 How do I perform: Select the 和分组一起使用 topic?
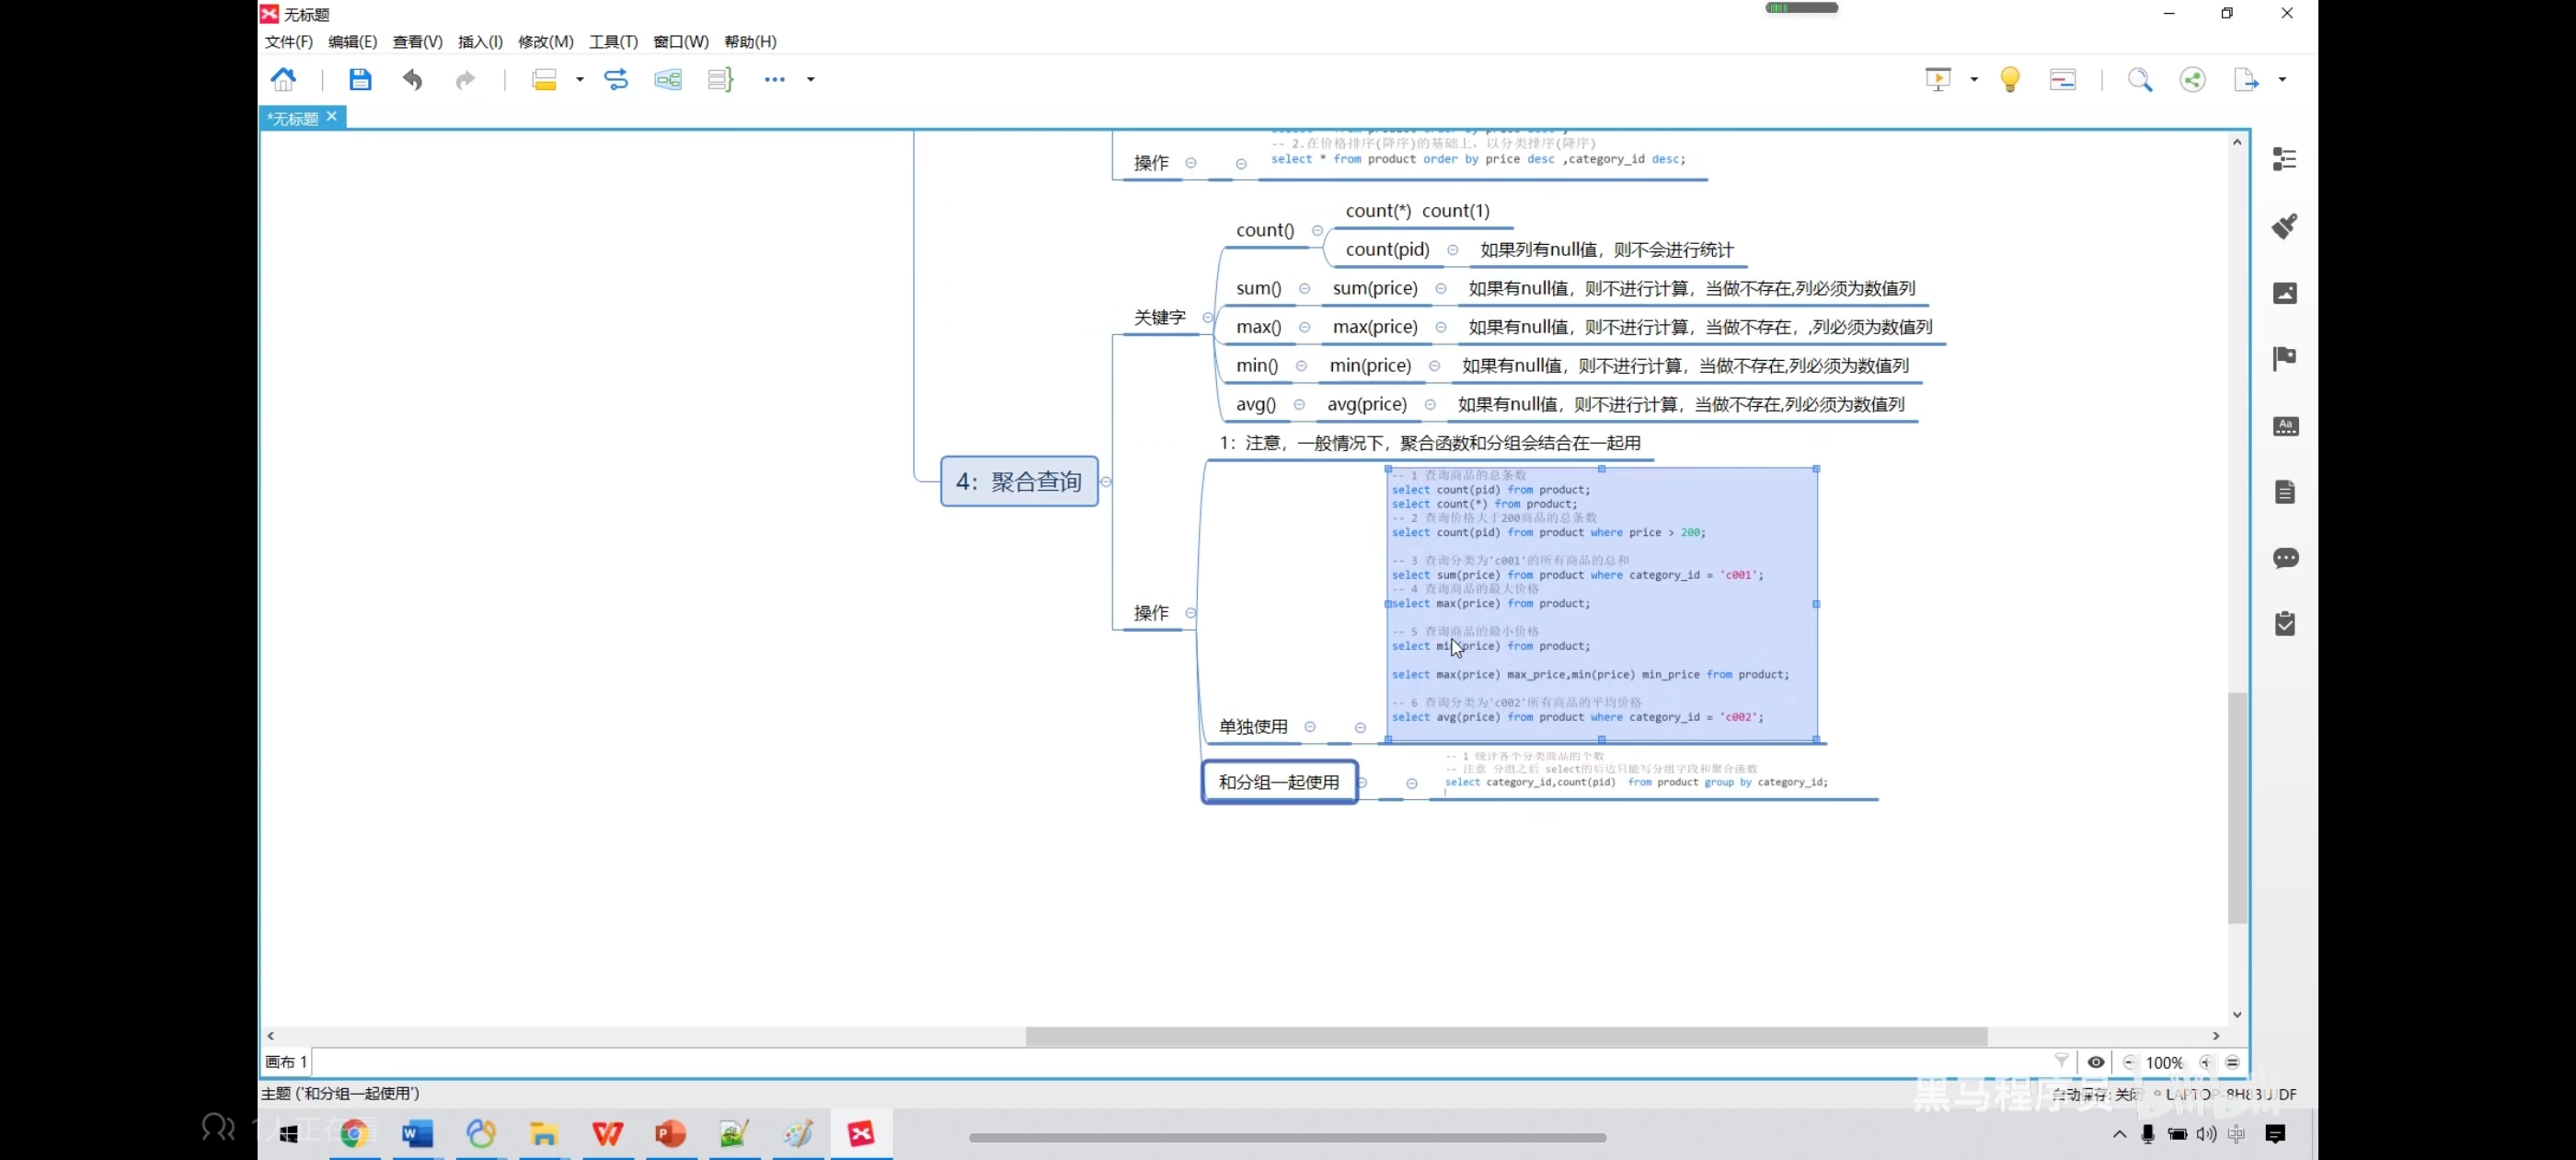point(1278,782)
